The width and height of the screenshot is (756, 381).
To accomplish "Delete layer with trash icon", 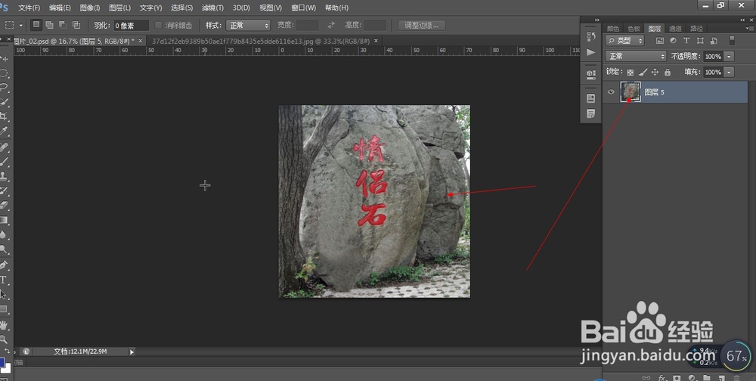I will pyautogui.click(x=736, y=378).
